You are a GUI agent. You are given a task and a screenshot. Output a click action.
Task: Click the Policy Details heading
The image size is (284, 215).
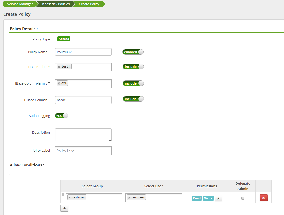click(x=24, y=29)
